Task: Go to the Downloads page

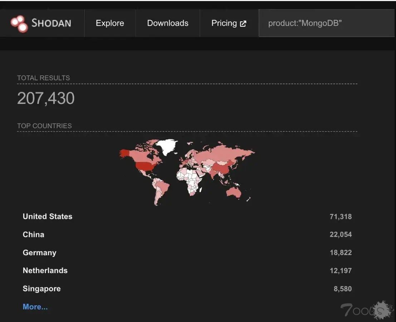Action: [167, 23]
